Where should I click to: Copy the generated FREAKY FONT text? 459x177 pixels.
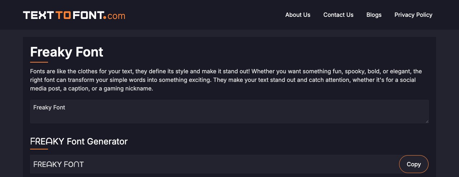click(x=413, y=164)
